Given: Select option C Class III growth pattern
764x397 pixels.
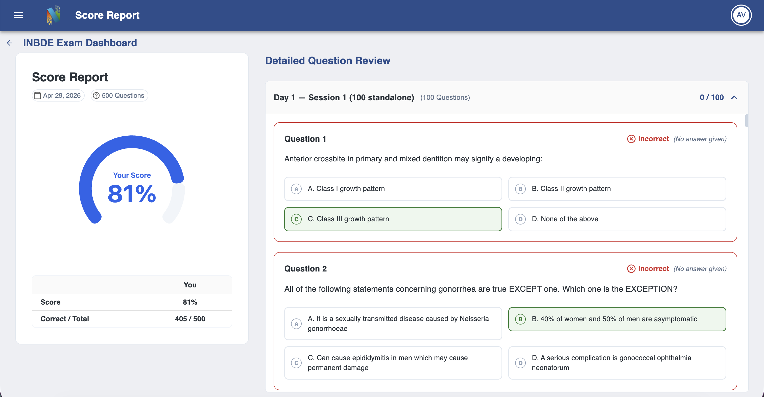Looking at the screenshot, I should [393, 219].
